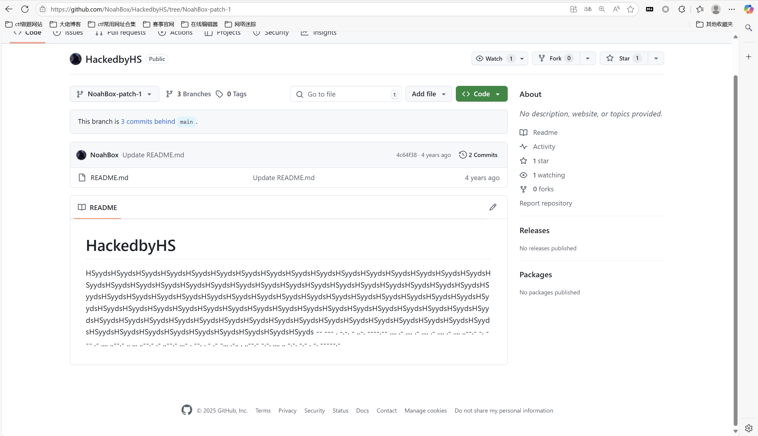The width and height of the screenshot is (758, 436).
Task: Open the ctf做题网站 bookmark folder
Action: tap(24, 24)
